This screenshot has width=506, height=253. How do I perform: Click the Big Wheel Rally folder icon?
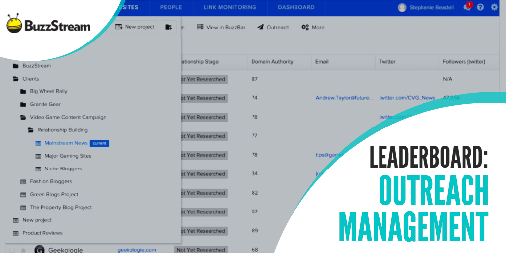(x=23, y=91)
